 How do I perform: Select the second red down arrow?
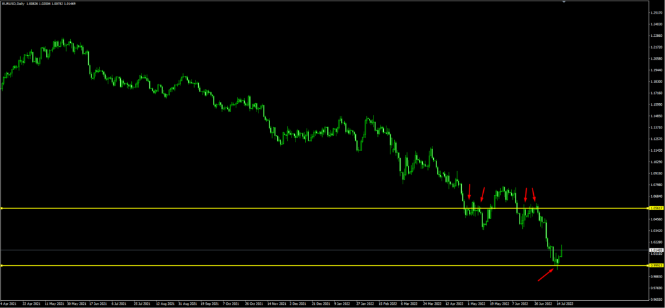[482, 194]
